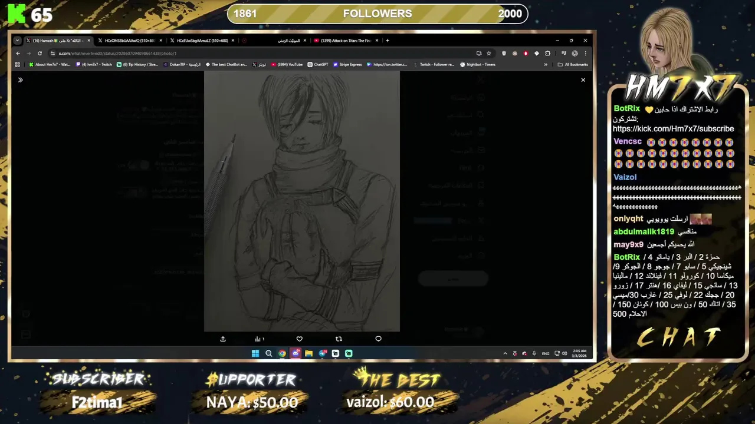The width and height of the screenshot is (755, 424).
Task: Open the media control icon in toolbar
Action: (563, 53)
